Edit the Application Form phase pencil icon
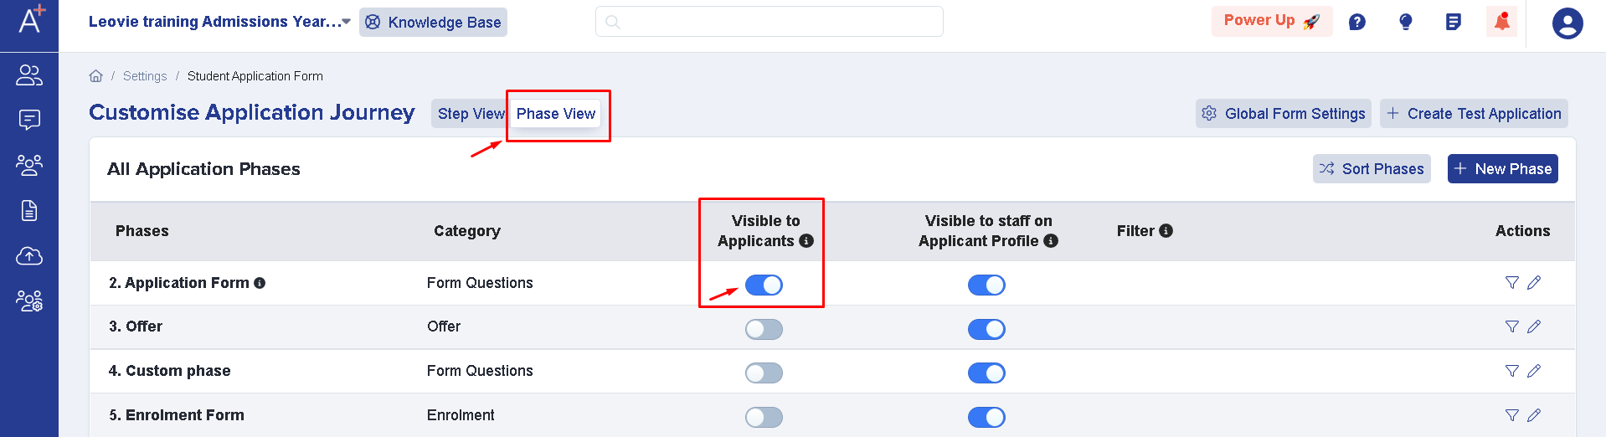This screenshot has height=437, width=1606. (1534, 283)
